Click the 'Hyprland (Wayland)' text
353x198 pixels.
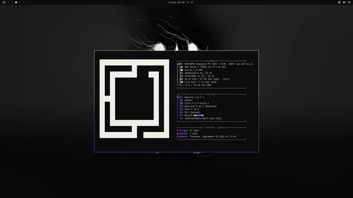(x=201, y=106)
